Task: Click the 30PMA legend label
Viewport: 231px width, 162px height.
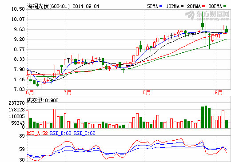Action: (x=215, y=6)
